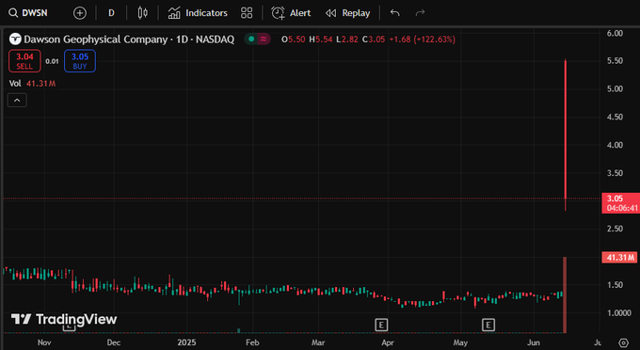
Task: Click the Dawson company logo icon
Action: (x=15, y=40)
